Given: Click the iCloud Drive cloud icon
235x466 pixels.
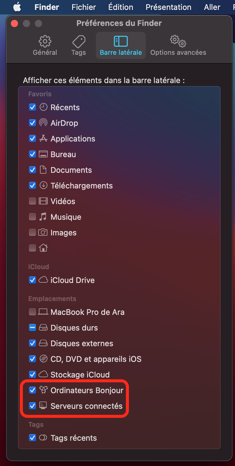Looking at the screenshot, I should coord(43,280).
